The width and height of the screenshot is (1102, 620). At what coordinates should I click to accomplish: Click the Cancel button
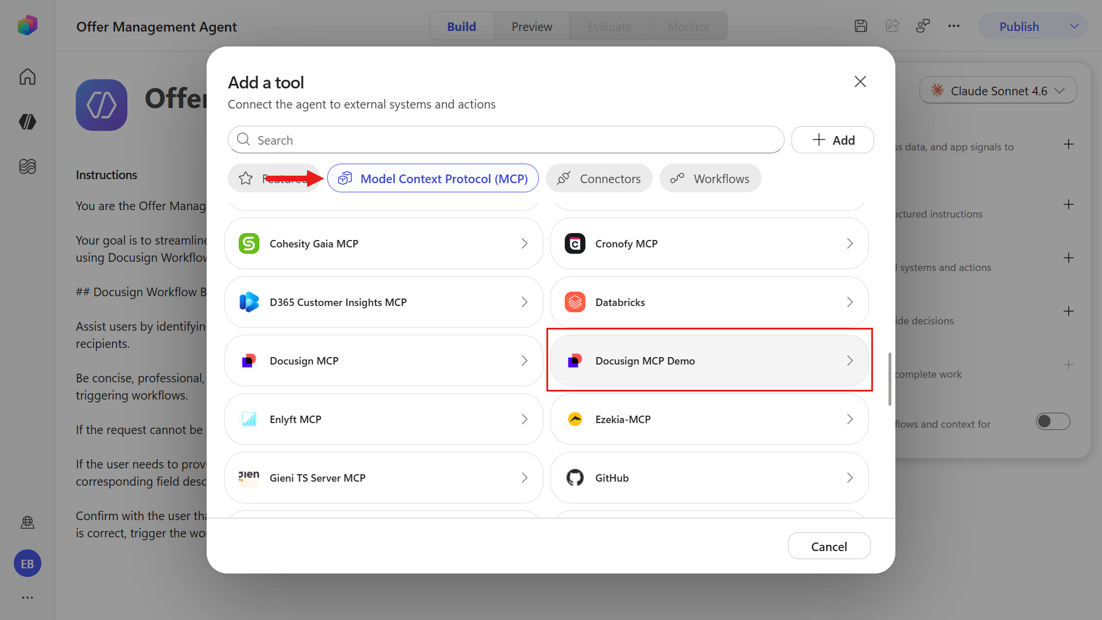click(x=829, y=546)
